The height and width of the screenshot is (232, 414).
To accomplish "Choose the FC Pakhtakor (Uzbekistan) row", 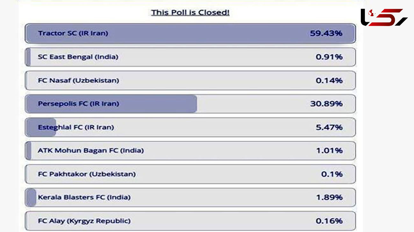I will (190, 174).
